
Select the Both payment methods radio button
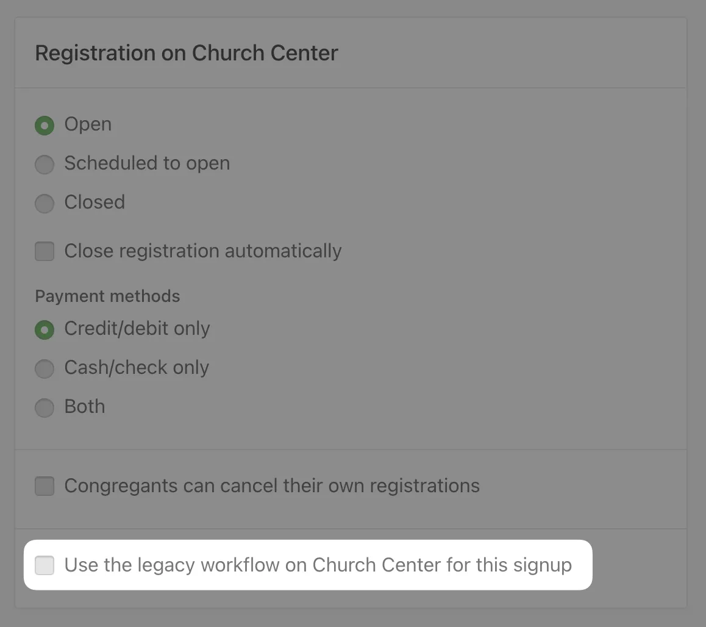pos(44,408)
